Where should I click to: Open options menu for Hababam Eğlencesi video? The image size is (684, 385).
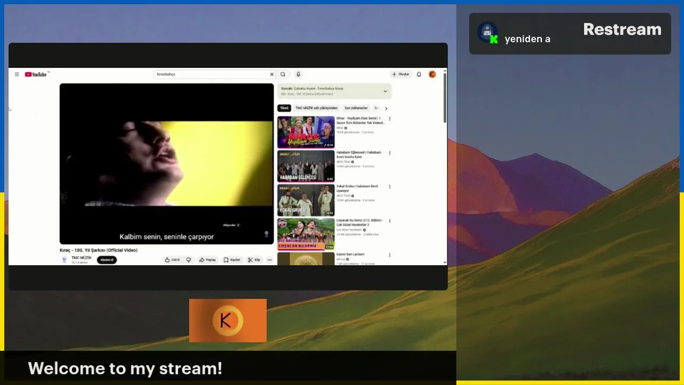pyautogui.click(x=390, y=153)
